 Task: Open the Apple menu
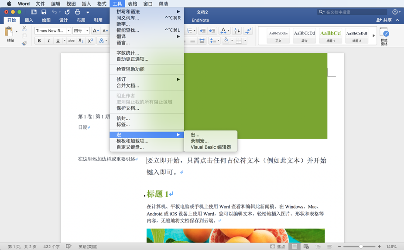click(9, 3)
